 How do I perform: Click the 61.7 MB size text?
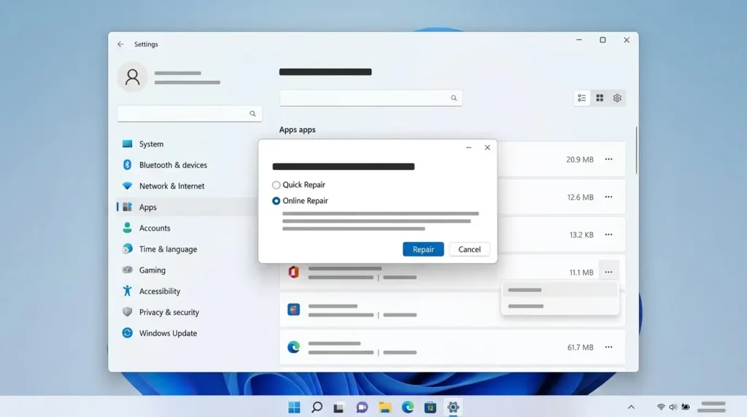(580, 348)
